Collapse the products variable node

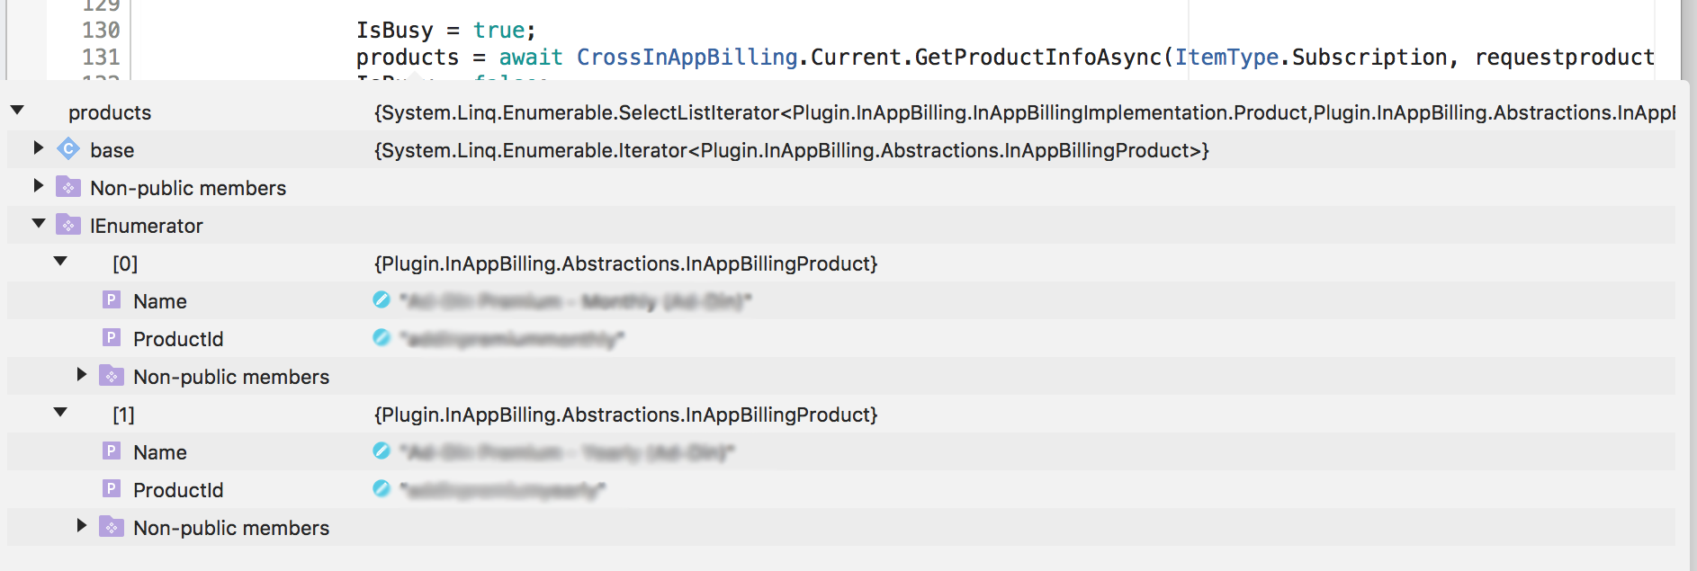(15, 112)
